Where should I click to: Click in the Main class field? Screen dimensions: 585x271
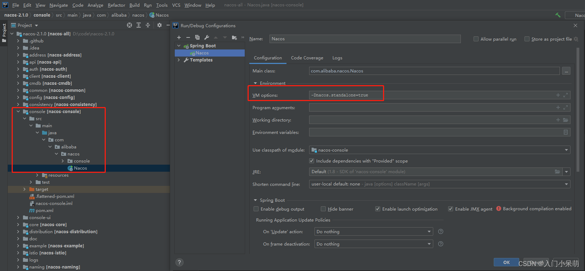pyautogui.click(x=434, y=71)
